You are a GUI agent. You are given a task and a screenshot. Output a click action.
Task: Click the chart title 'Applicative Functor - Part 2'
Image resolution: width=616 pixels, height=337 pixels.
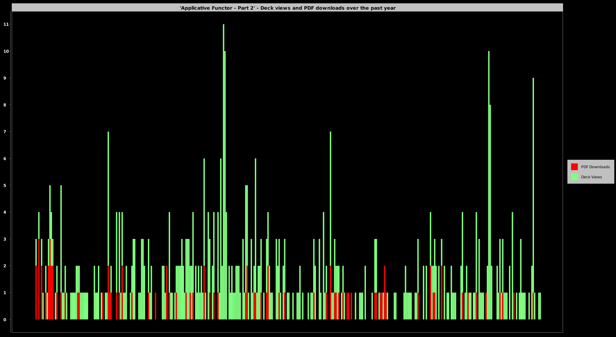point(288,8)
